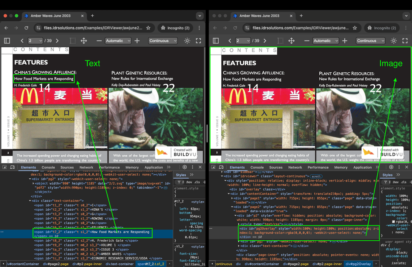
Task: Go back in the left browser window
Action: point(6,28)
